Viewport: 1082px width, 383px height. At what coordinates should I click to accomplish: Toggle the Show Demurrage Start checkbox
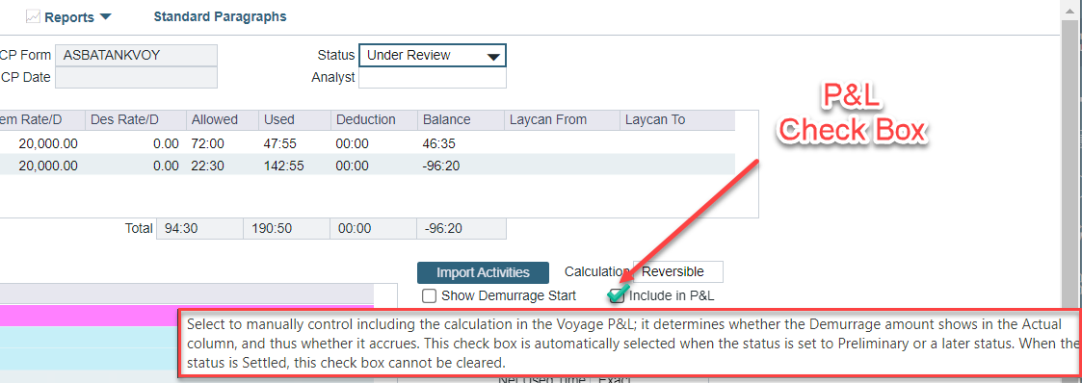430,296
